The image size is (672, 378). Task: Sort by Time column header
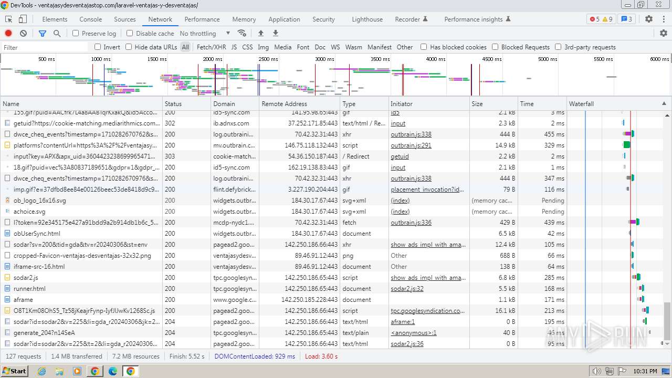tap(542, 103)
